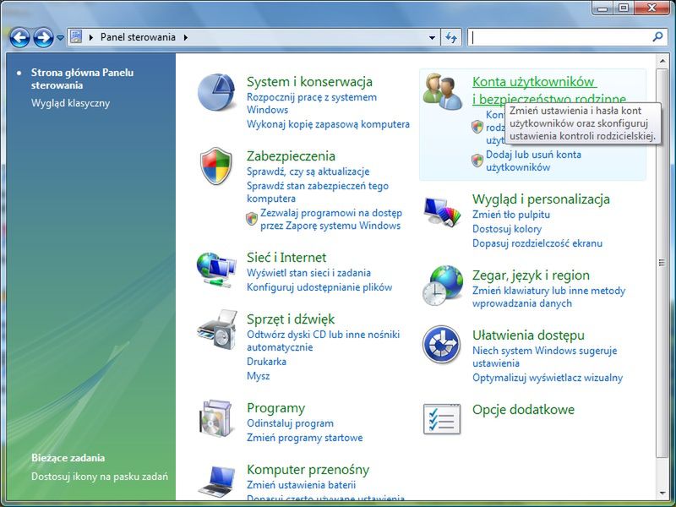
Task: Click the Ułatwienia dostępu blue circle icon
Action: point(441,345)
